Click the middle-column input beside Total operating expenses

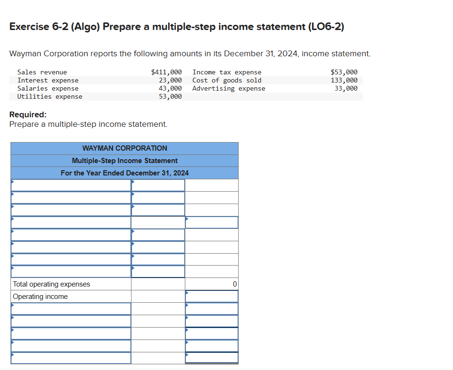coord(158,284)
